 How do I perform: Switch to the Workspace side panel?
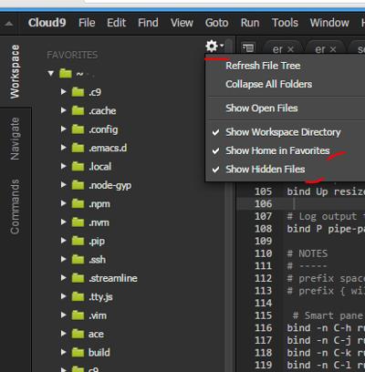click(15, 72)
